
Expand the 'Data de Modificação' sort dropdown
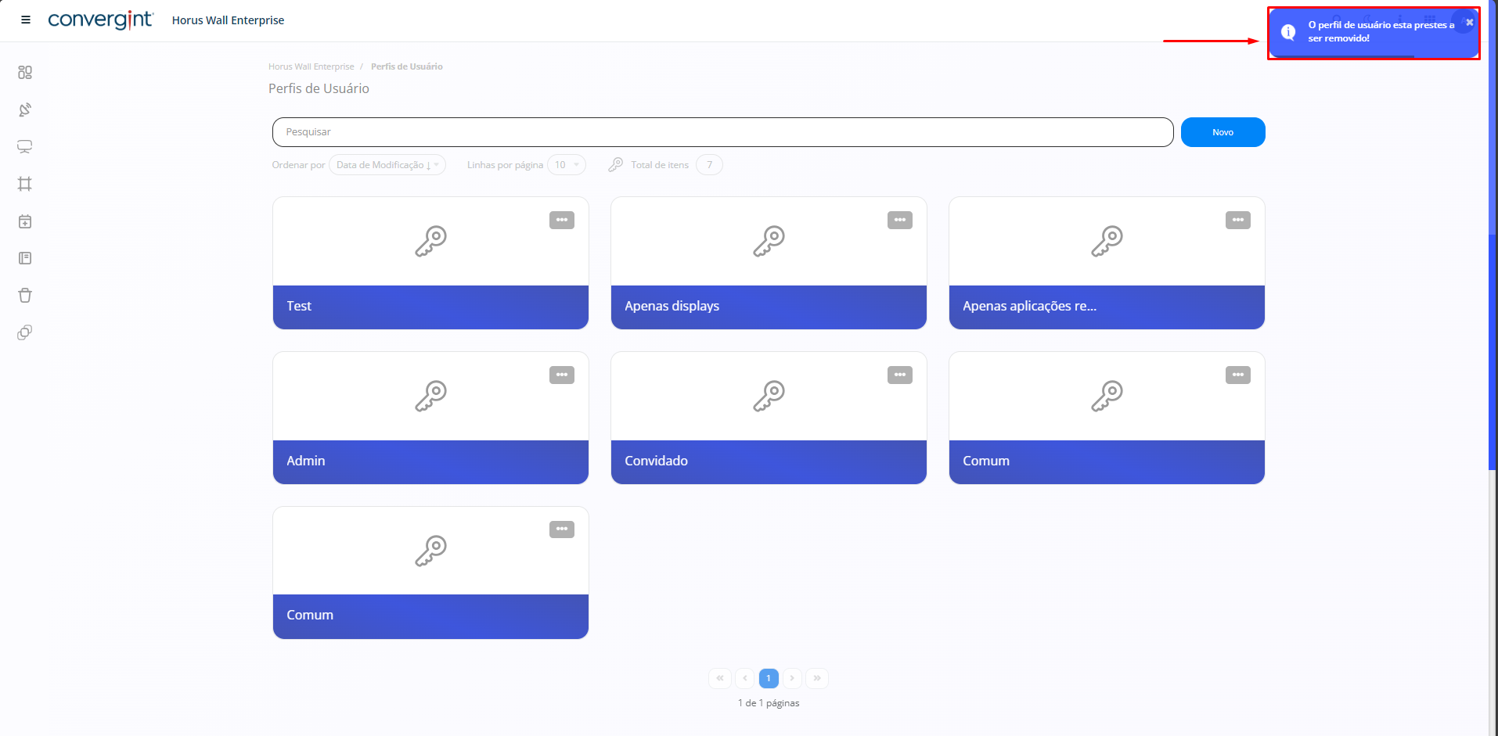[387, 164]
